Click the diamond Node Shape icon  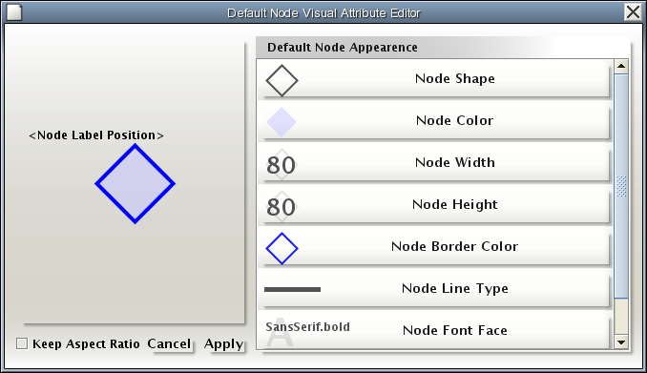[x=282, y=81]
